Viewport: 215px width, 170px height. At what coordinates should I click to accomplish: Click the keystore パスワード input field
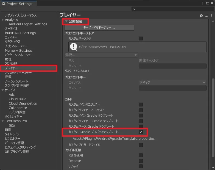[x=173, y=66]
